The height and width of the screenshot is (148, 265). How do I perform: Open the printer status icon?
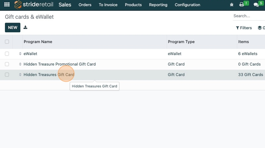coord(242,5)
